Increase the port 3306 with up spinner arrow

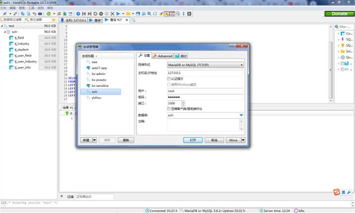coord(183,102)
